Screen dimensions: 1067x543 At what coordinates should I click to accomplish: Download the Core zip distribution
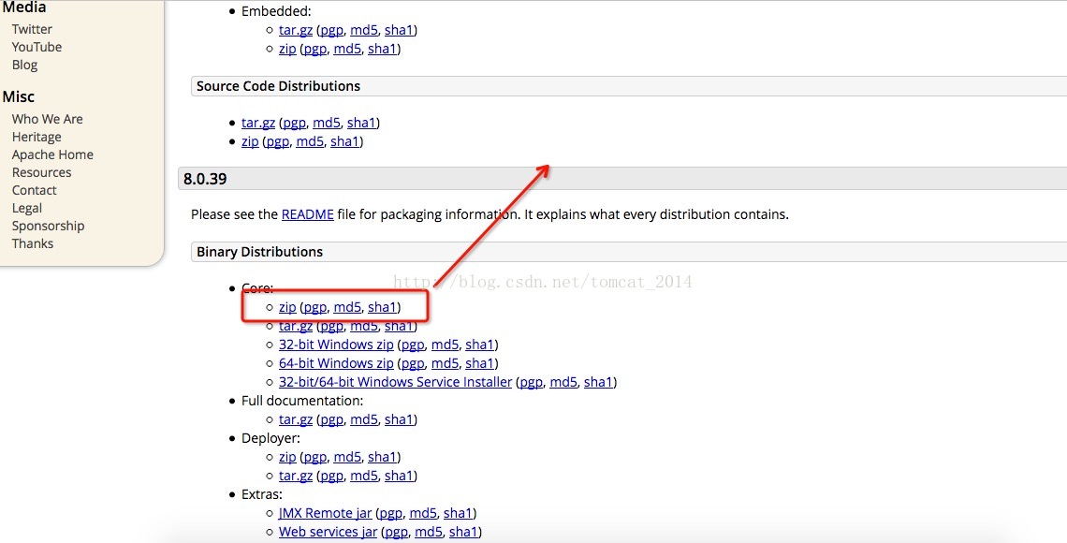[287, 308]
